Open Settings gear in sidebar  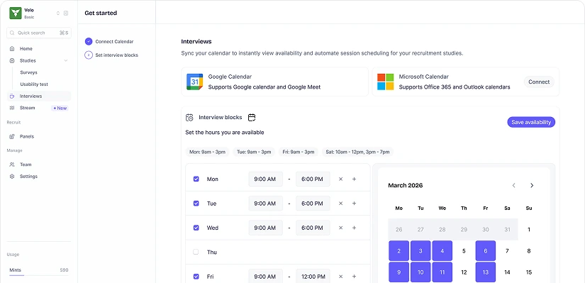[12, 176]
